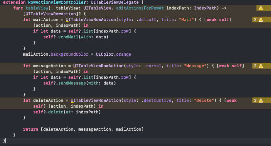Open the 2-warnings badge on the deleteAction line
271x146 pixels.
tap(258, 101)
